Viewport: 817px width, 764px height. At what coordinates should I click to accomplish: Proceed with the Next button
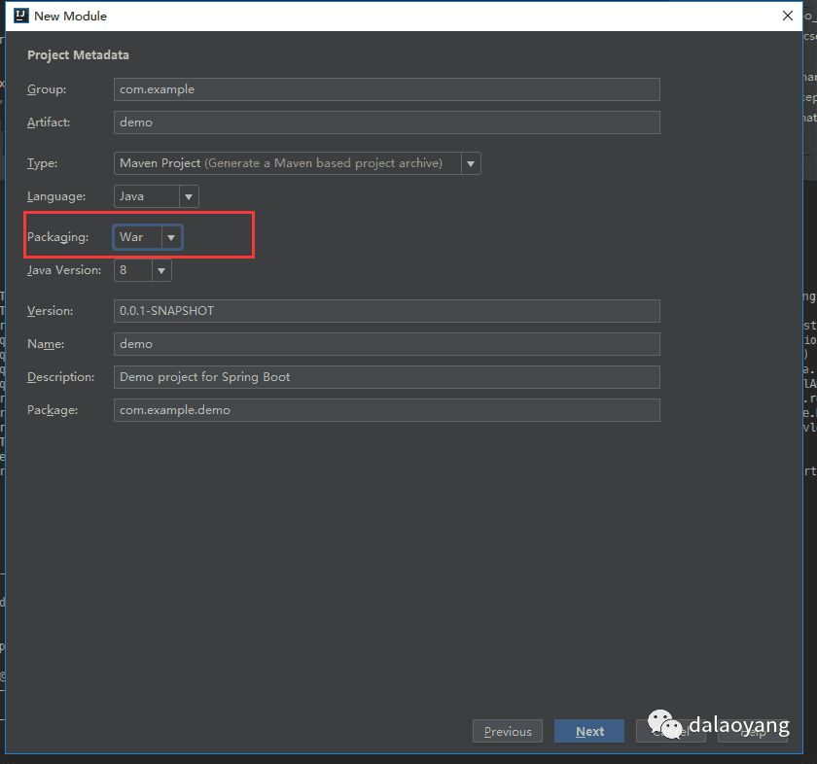click(589, 731)
